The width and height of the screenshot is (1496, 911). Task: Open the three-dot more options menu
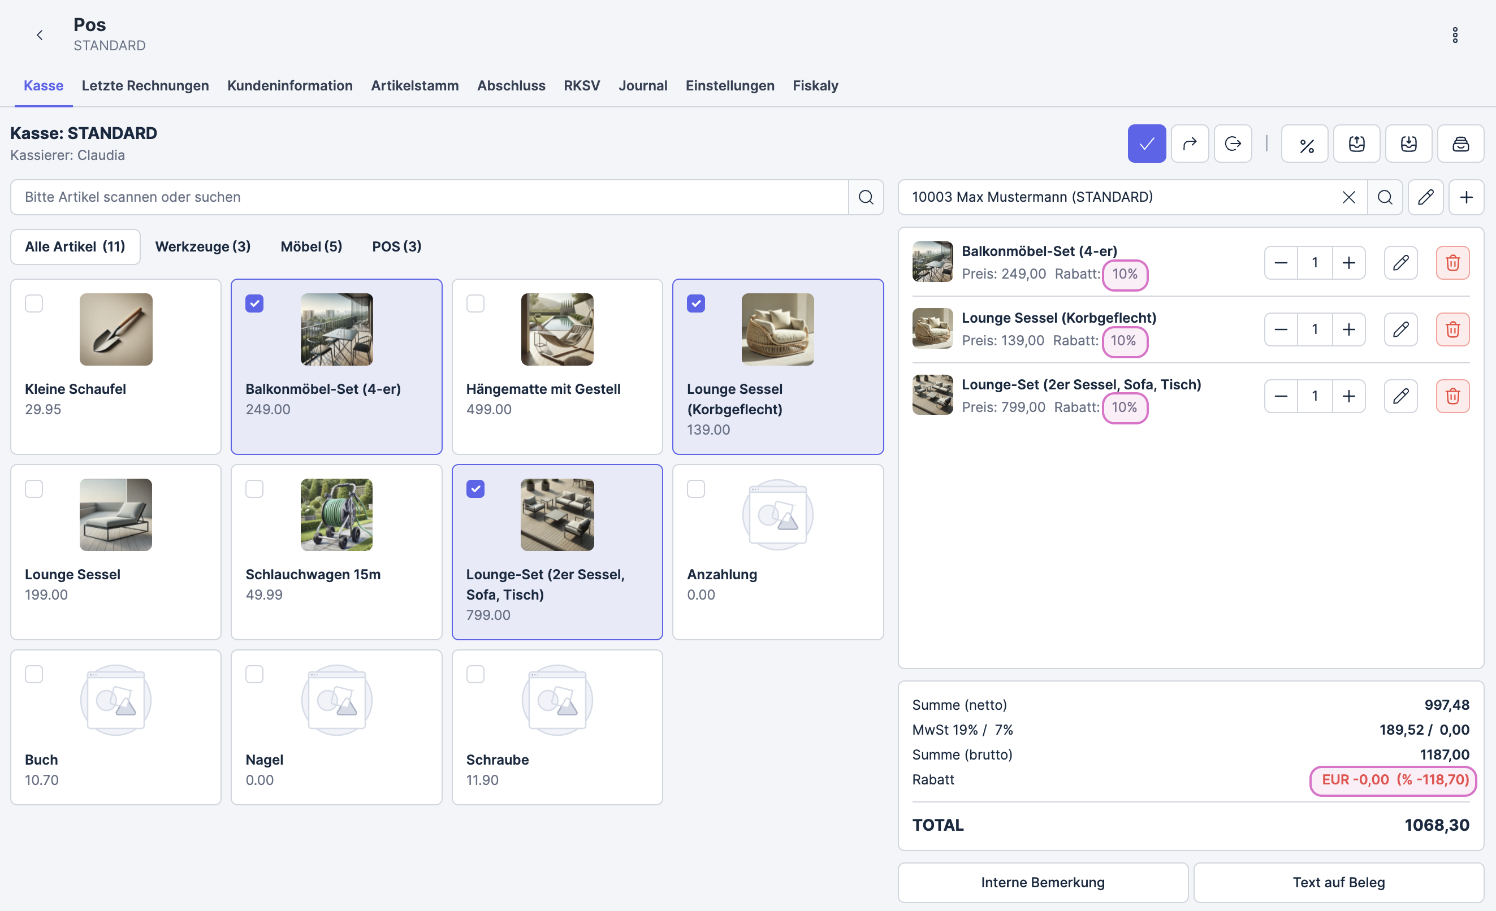1455,35
